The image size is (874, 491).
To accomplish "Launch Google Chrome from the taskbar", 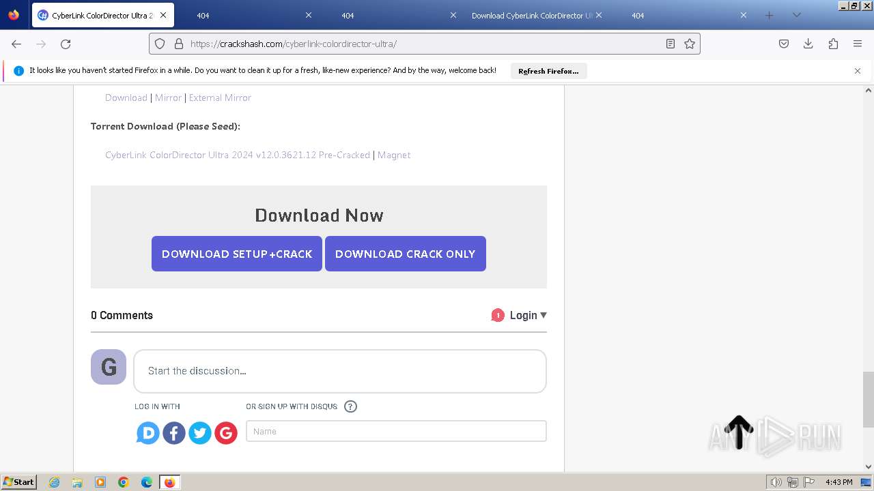I will coord(124,482).
